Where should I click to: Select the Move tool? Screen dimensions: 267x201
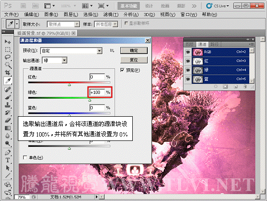coord(8,42)
